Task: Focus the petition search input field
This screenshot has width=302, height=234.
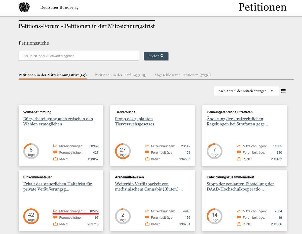Action: coord(79,56)
